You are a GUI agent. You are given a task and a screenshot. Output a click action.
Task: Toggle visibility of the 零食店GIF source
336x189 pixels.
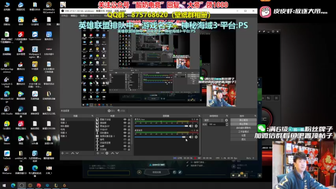tap(125, 126)
